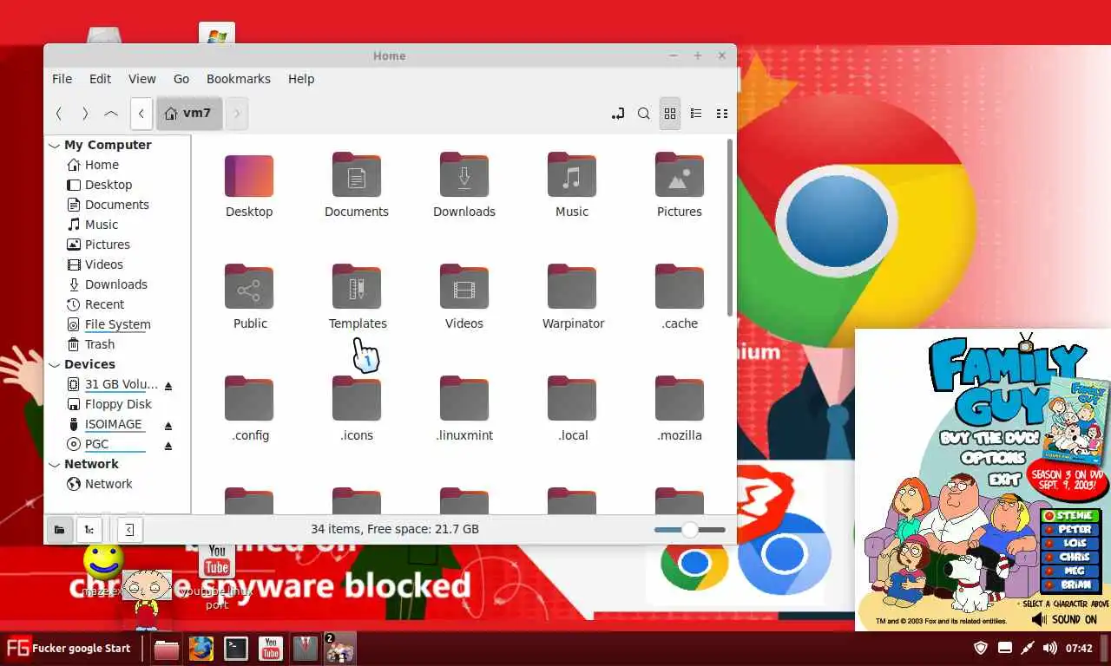Show later path segments with the right chevron
The height and width of the screenshot is (666, 1111).
tap(237, 114)
